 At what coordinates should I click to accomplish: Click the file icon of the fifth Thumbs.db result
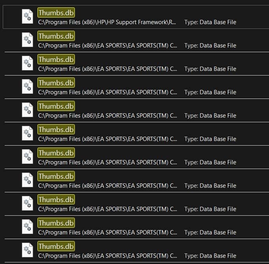(x=27, y=110)
